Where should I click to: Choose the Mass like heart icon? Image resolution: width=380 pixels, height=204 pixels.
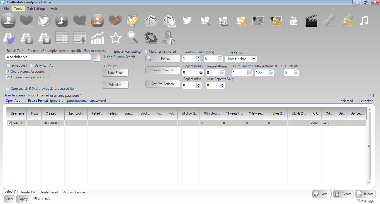[x=115, y=21]
